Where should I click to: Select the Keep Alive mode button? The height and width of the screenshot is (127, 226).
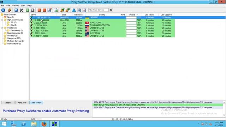(22, 103)
